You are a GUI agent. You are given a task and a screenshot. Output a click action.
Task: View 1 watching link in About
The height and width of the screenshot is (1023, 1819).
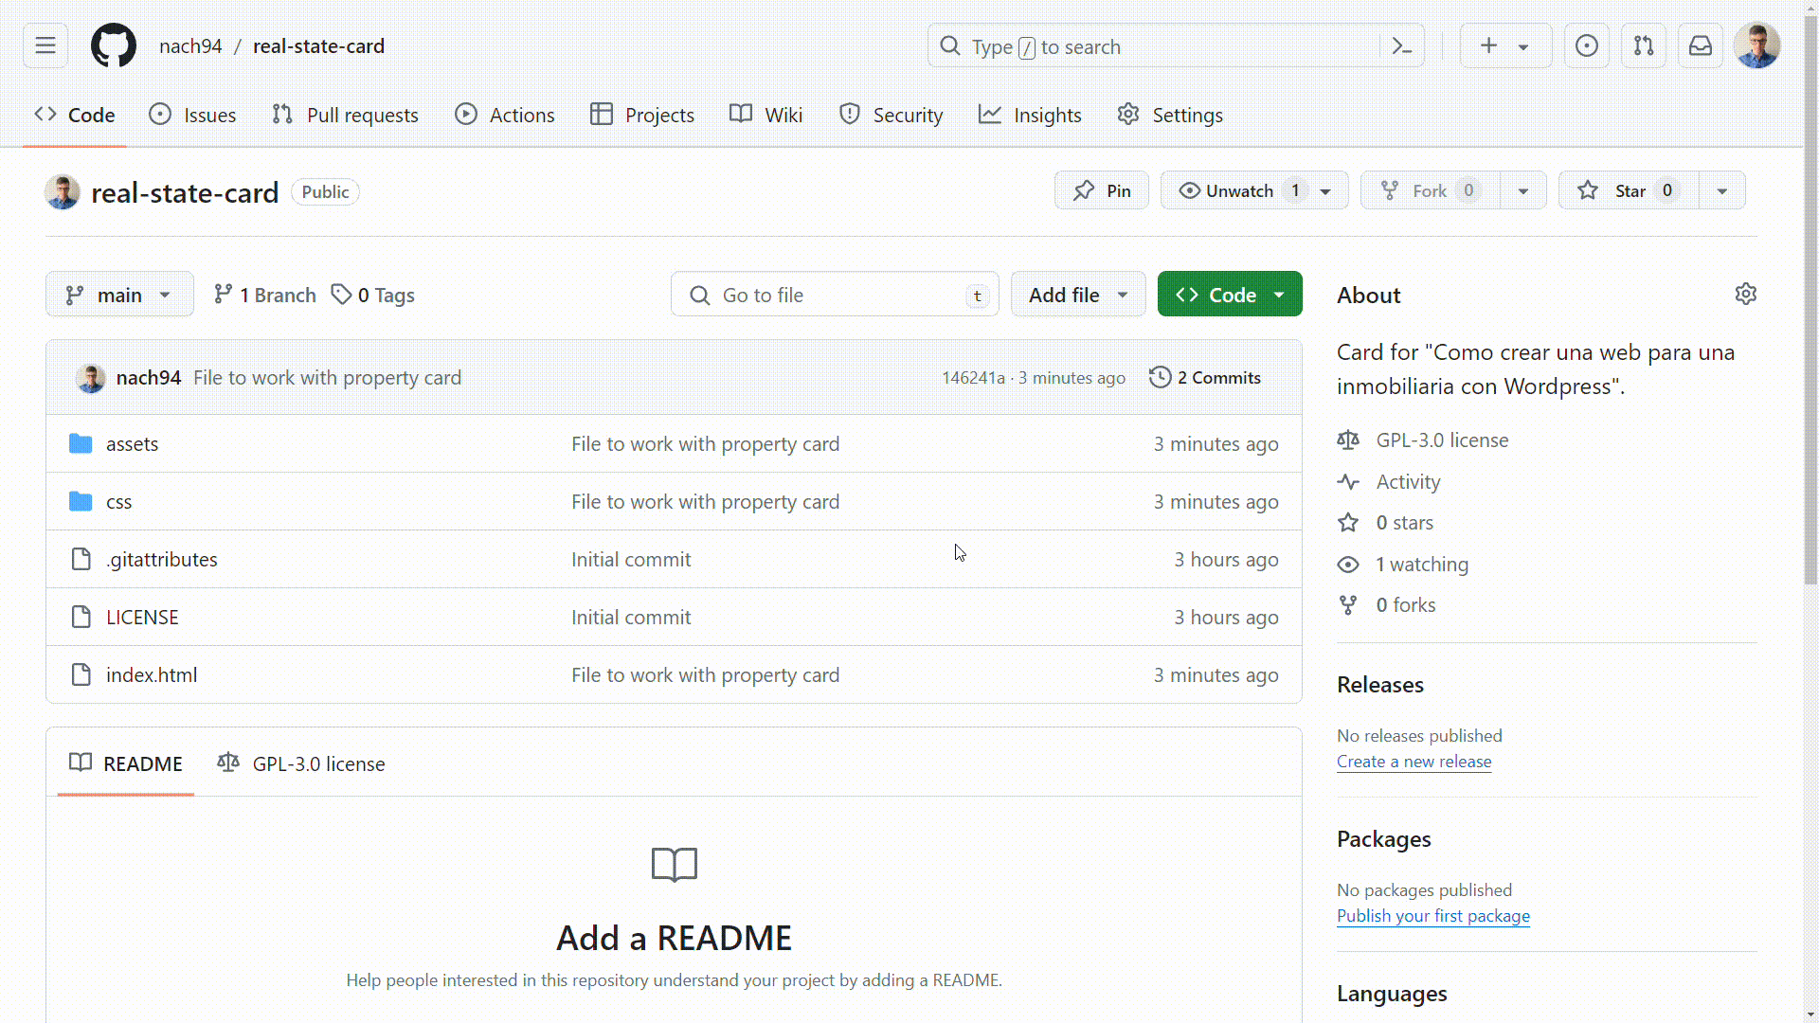pyautogui.click(x=1422, y=564)
